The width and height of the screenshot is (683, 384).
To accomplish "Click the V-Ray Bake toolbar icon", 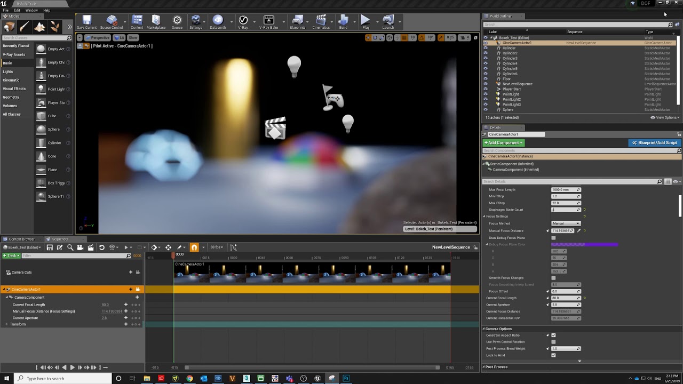I will coord(268,21).
